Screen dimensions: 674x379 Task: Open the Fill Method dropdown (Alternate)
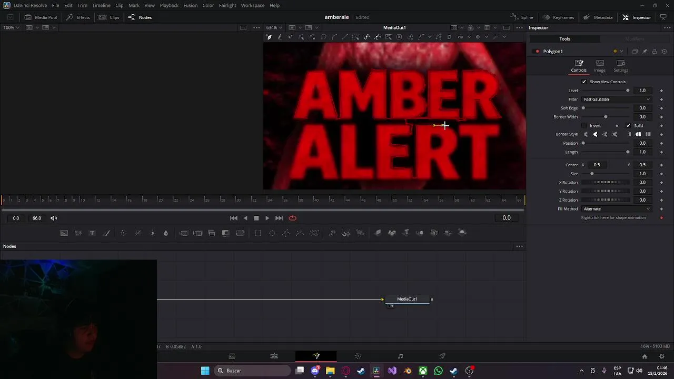tap(616, 209)
